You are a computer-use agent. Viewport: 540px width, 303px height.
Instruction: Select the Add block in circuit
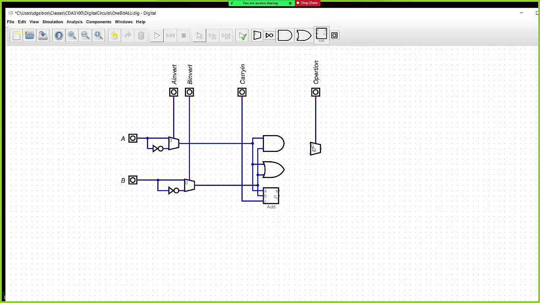(x=271, y=196)
